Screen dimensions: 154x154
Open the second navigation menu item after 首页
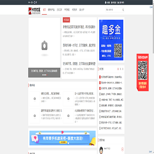tap(59, 10)
